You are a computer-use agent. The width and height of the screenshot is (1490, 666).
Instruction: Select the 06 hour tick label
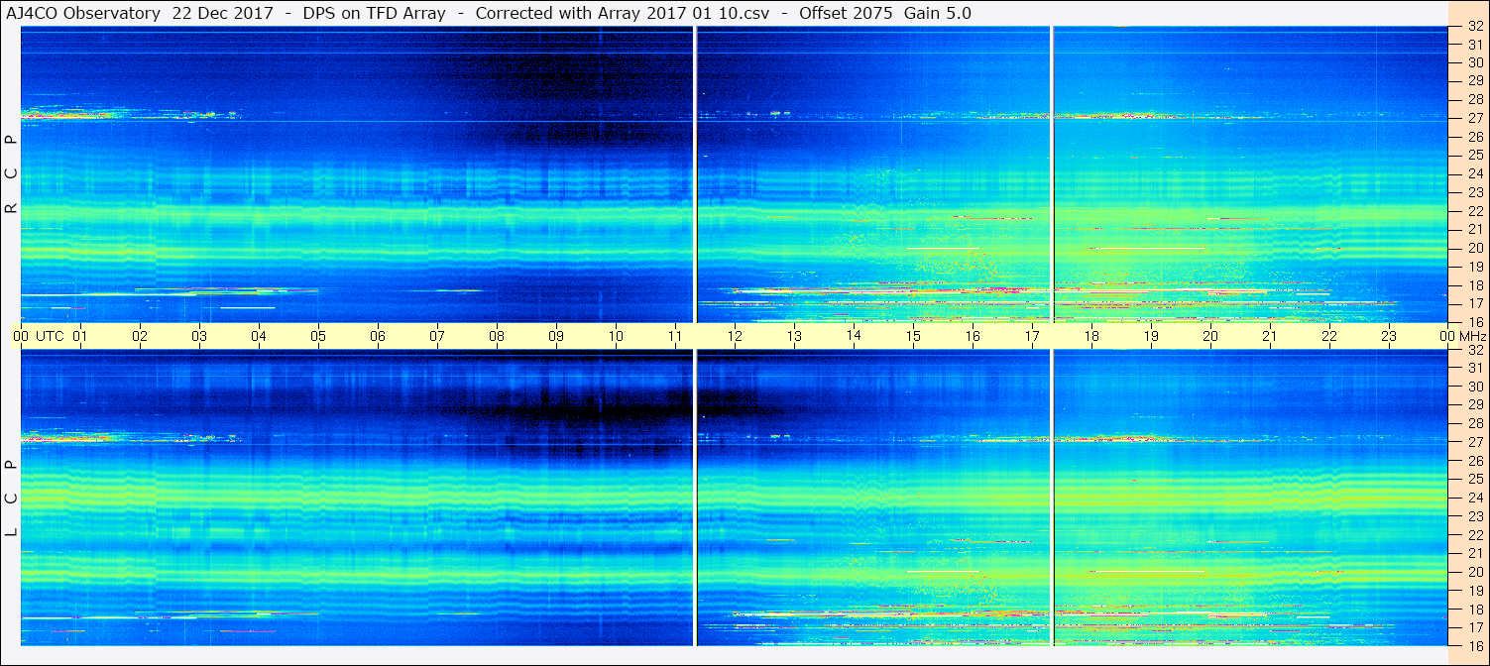tap(378, 336)
